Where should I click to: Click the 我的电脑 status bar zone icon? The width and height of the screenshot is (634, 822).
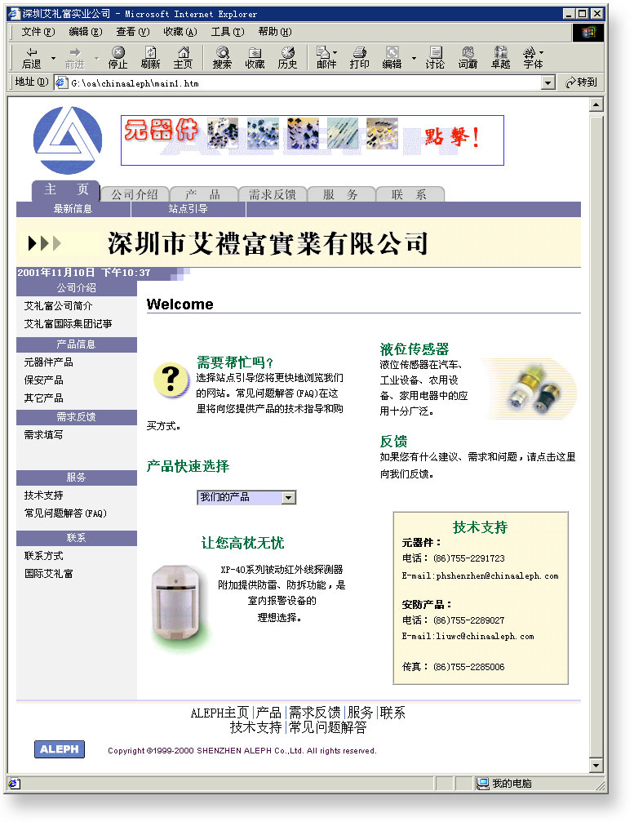tap(482, 783)
